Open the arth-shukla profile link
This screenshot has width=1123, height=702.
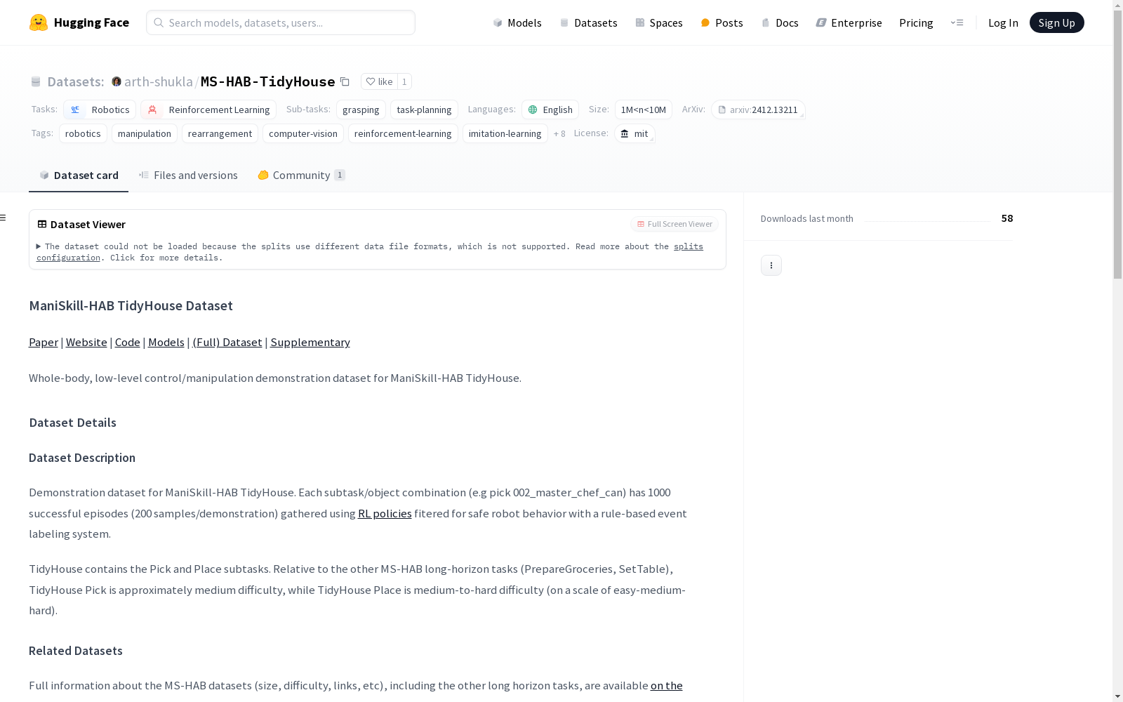pos(159,81)
